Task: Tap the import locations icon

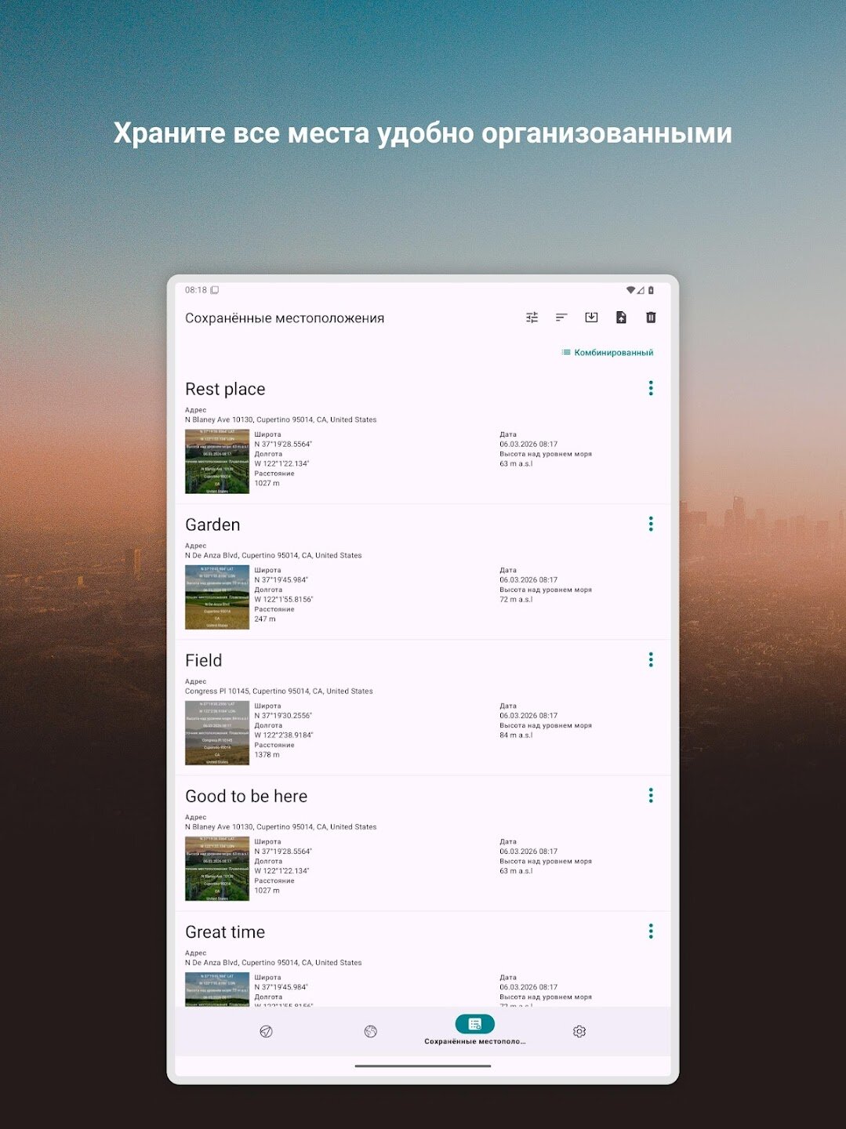Action: (591, 318)
